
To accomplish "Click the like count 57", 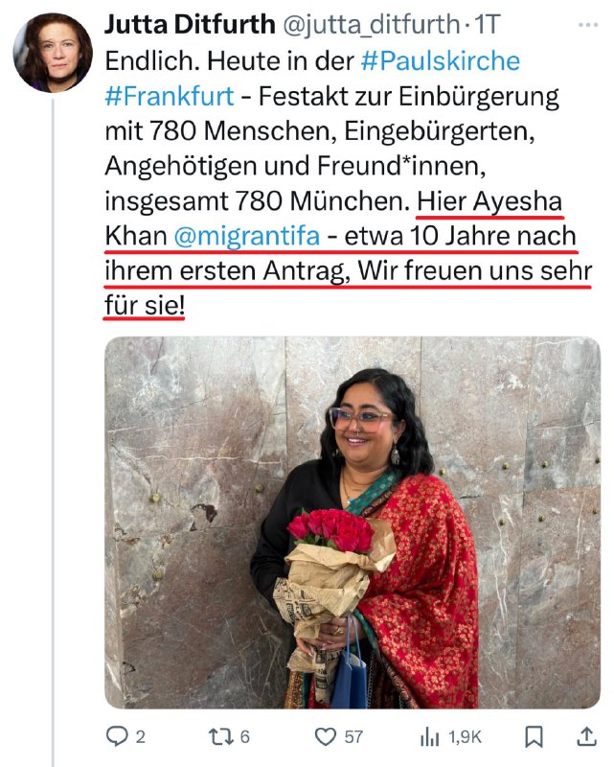I will 353,736.
